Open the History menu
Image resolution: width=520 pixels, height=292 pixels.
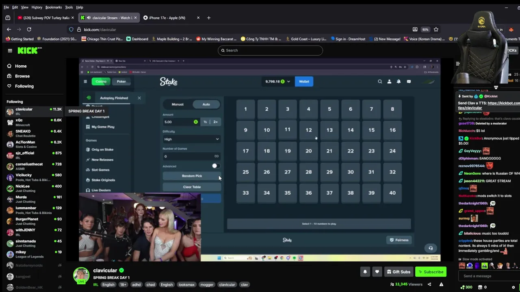click(x=37, y=7)
